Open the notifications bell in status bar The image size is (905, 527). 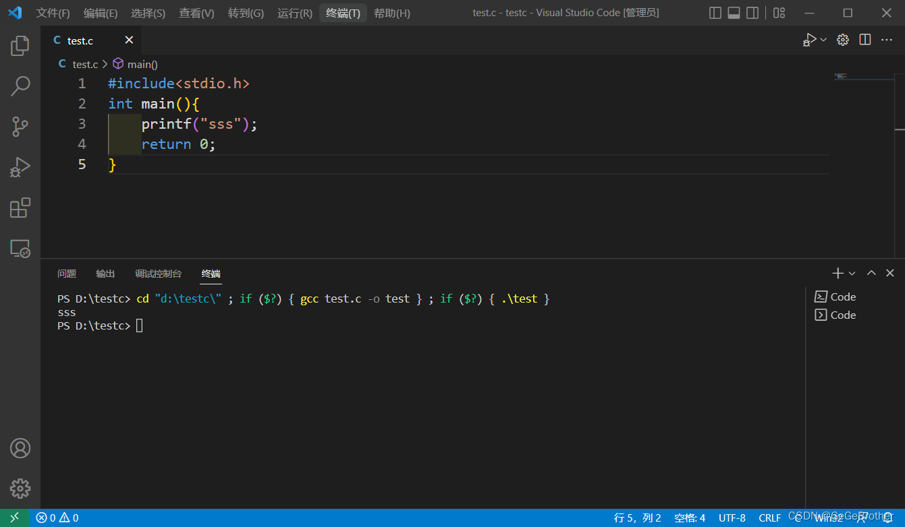(x=887, y=518)
